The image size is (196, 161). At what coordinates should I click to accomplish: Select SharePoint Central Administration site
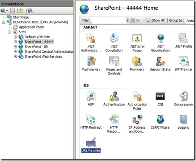(x=49, y=51)
